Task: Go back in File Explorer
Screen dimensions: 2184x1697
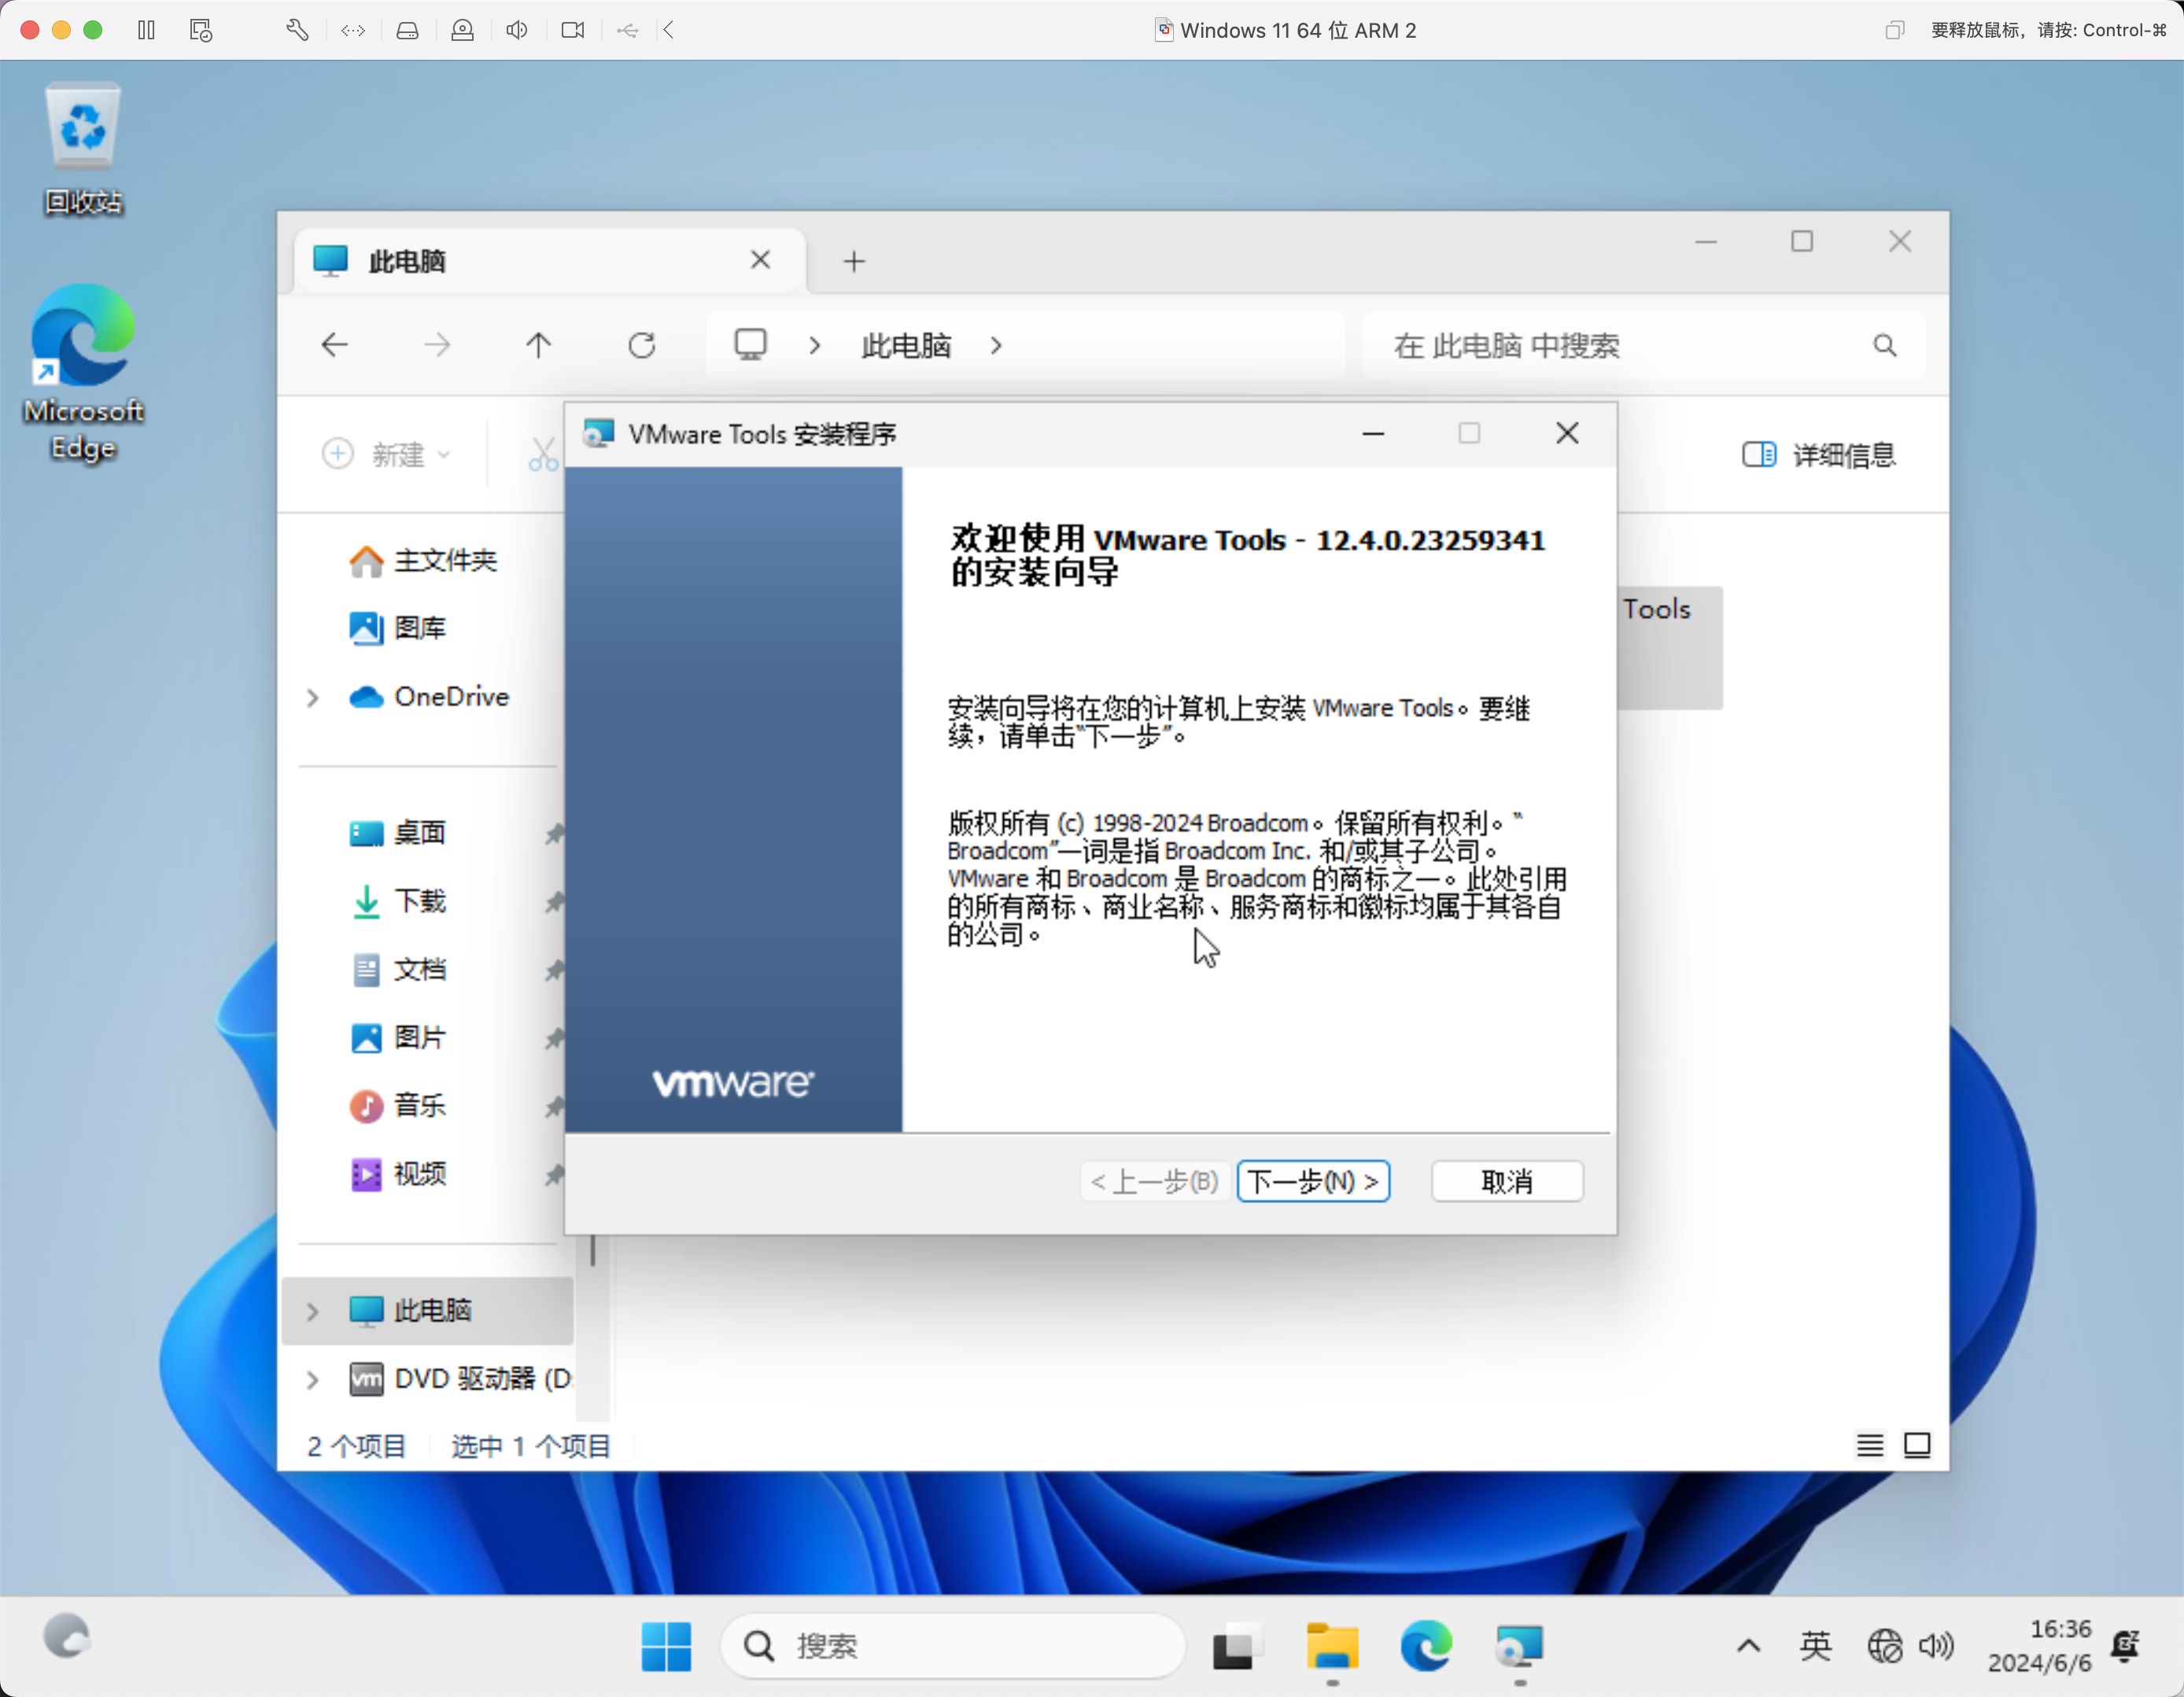Action: tap(334, 346)
